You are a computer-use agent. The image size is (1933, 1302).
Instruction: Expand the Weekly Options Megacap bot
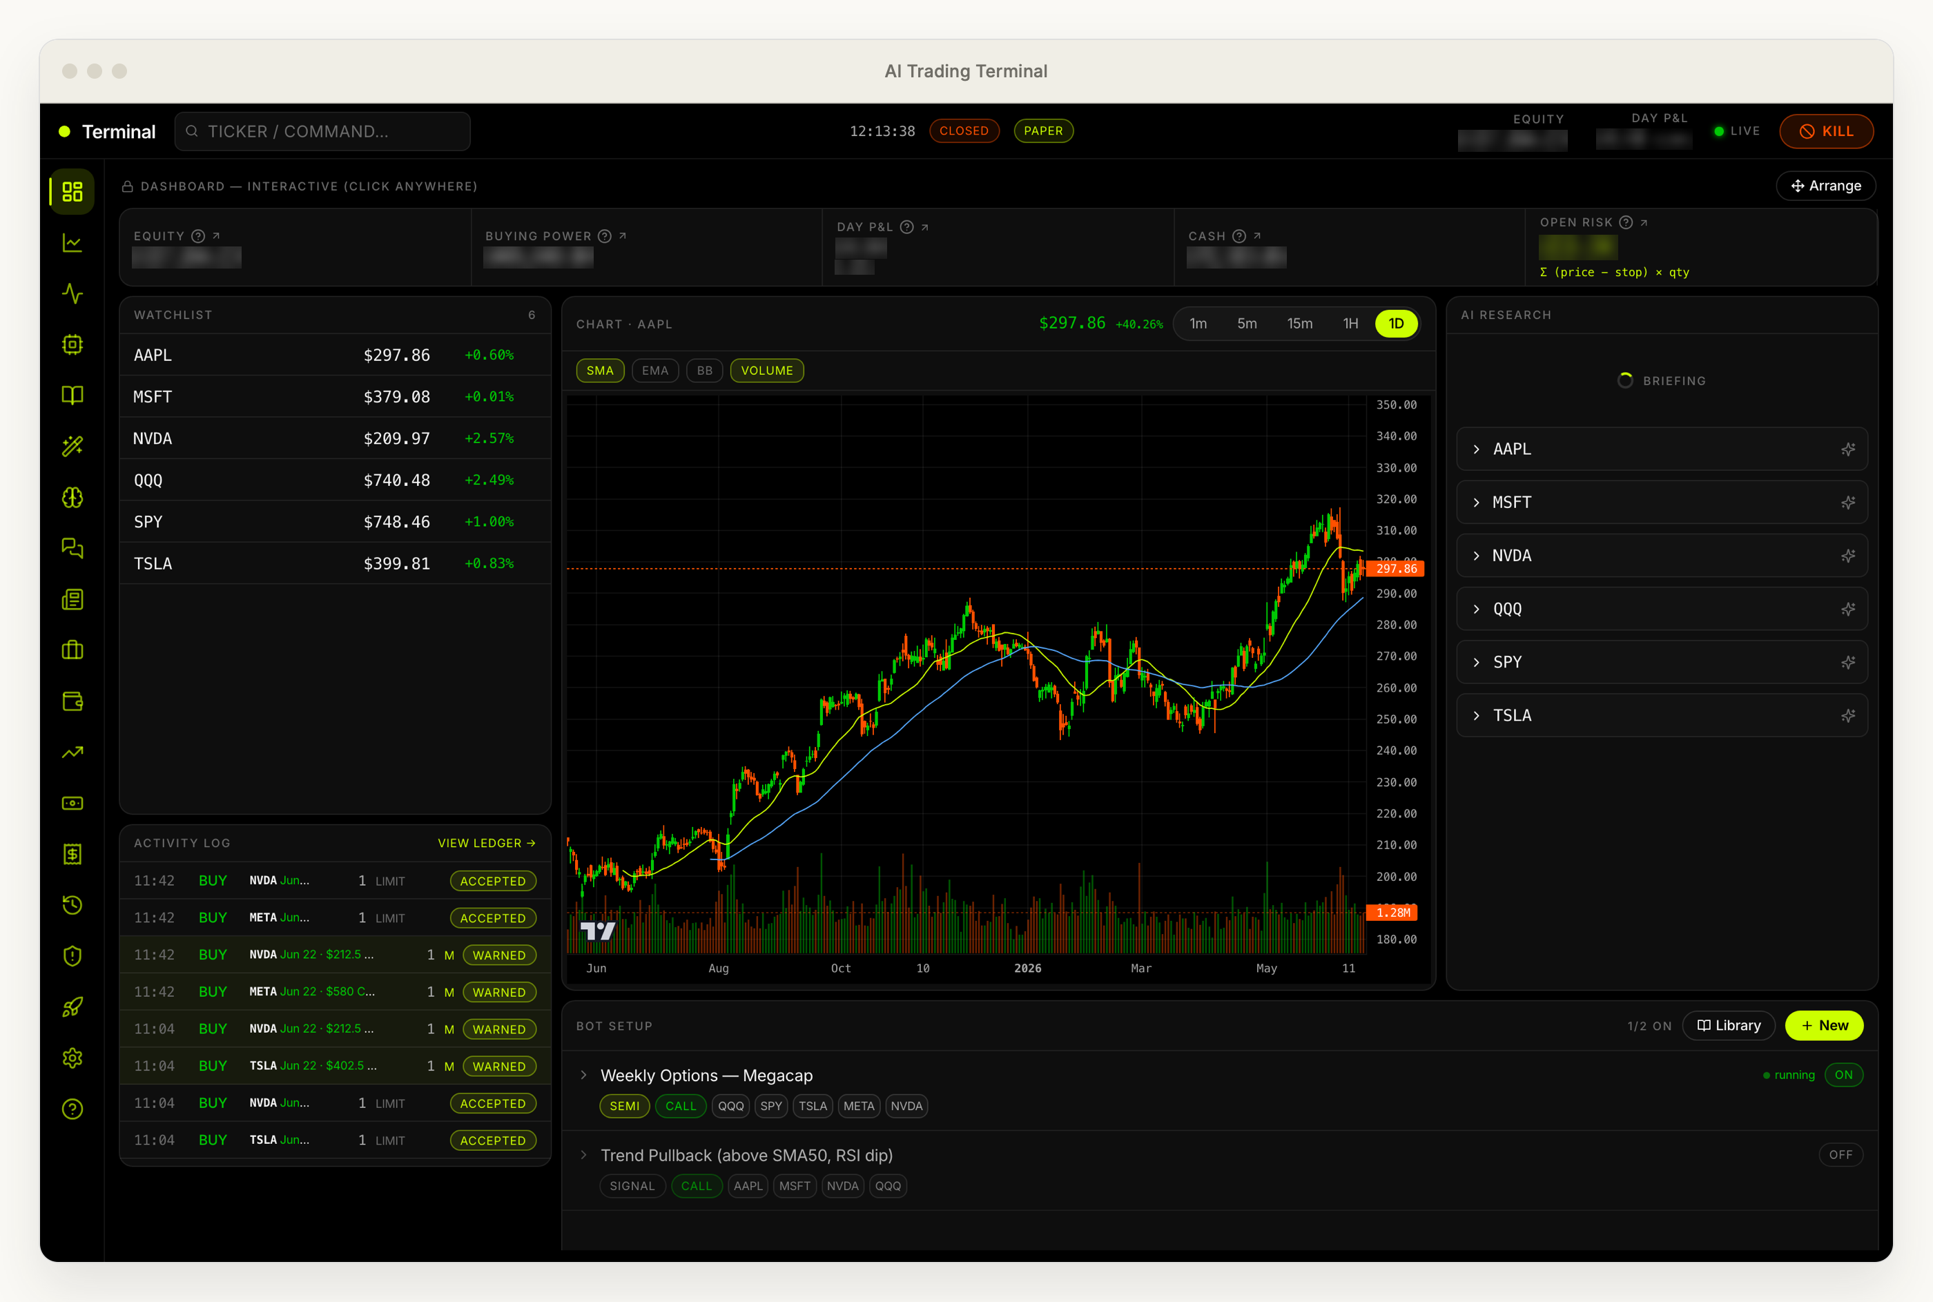[x=584, y=1076]
